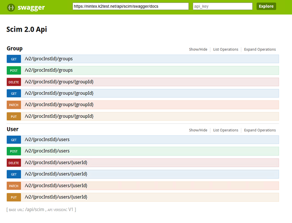Expand POST /v2/{procInstId}/users path
Viewport: 292px width, 223px height.
pyautogui.click(x=47, y=151)
